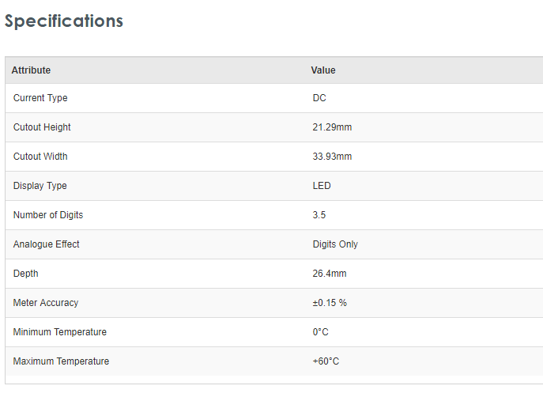Screen dimensions: 543x397
Task: Click the LED value cell
Action: point(322,186)
